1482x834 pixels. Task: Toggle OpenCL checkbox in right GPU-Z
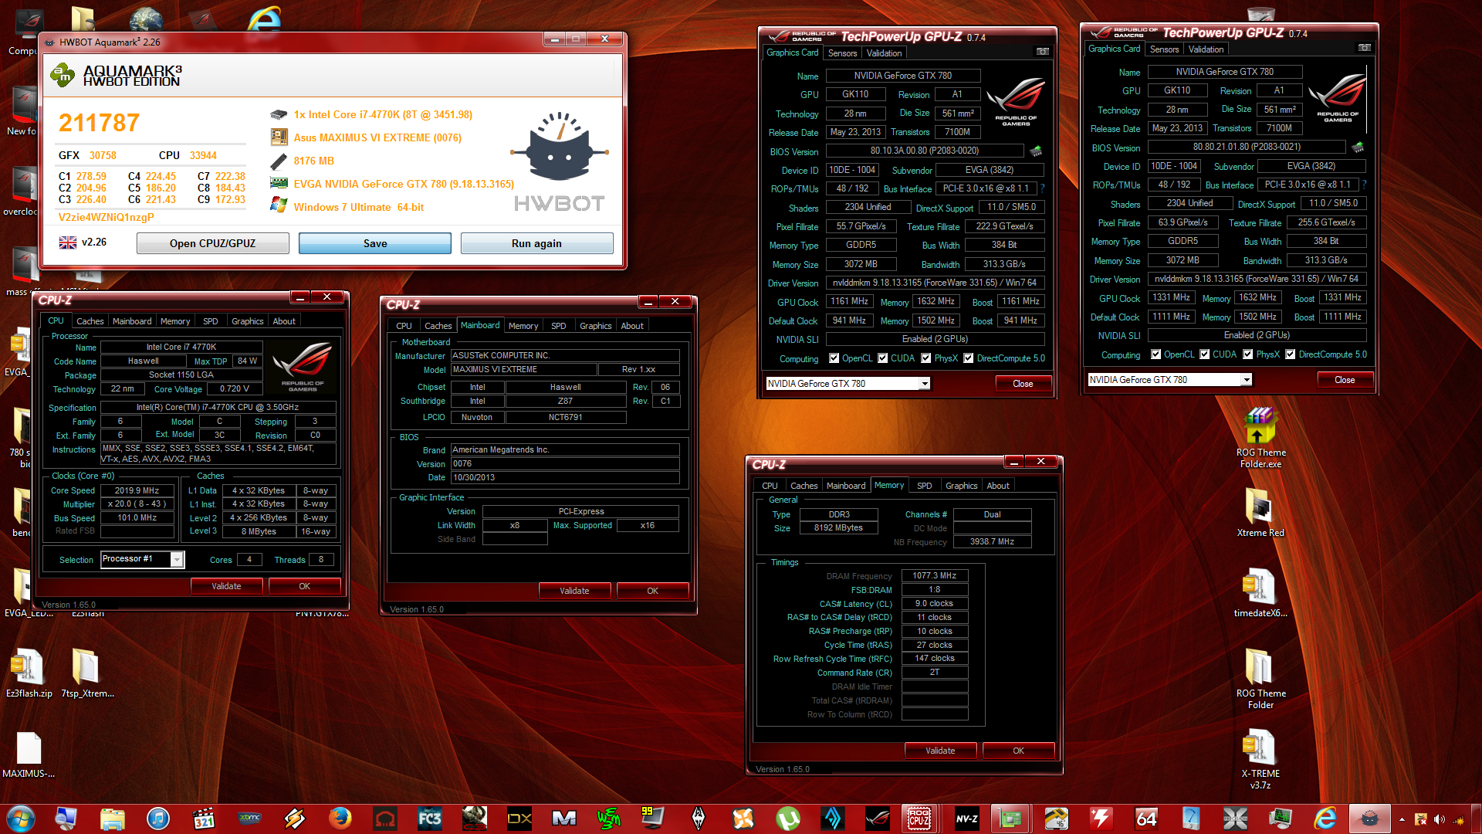1155,354
